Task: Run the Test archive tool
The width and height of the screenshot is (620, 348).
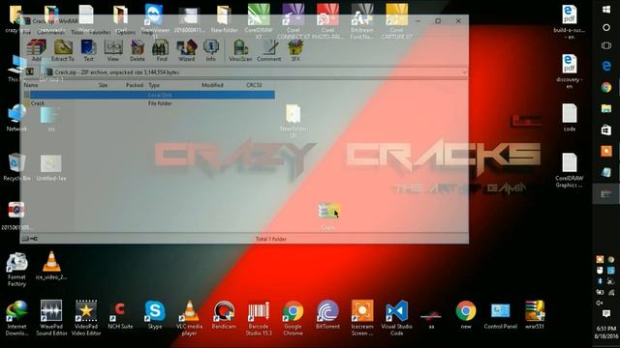Action: tap(88, 50)
